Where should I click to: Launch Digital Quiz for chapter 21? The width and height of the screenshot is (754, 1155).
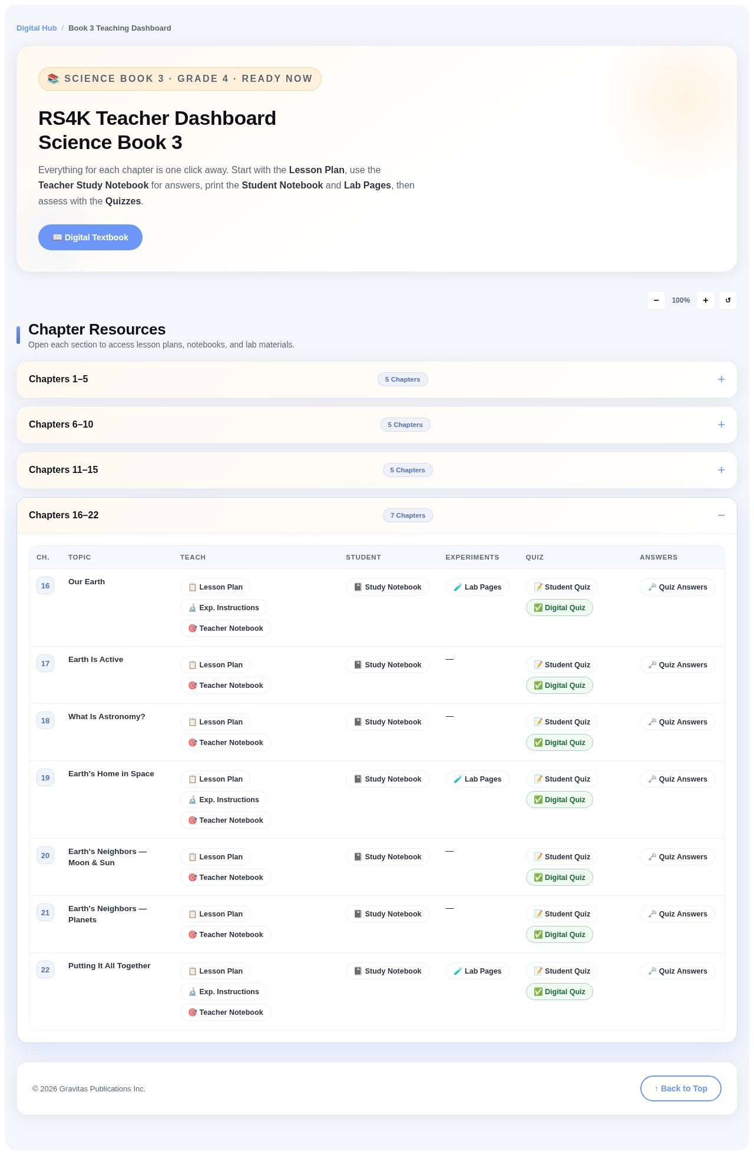coord(560,935)
